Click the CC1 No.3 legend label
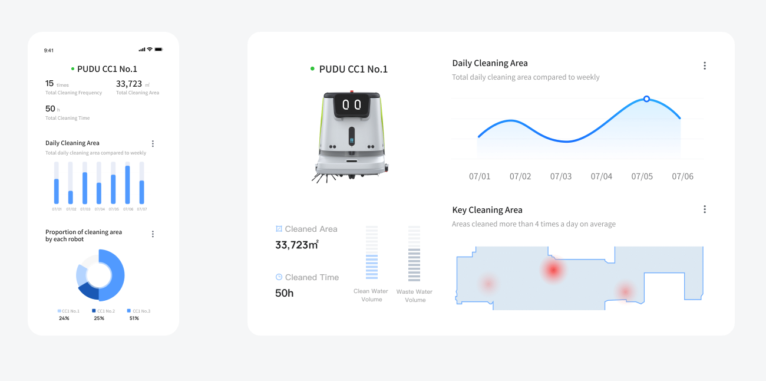Image resolution: width=766 pixels, height=381 pixels. 141,311
